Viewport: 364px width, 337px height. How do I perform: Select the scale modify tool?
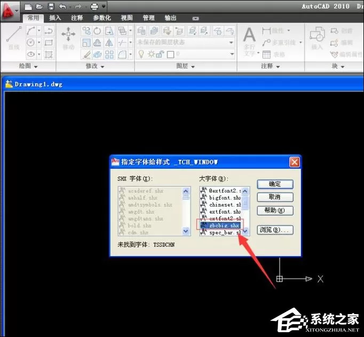tap(86, 43)
